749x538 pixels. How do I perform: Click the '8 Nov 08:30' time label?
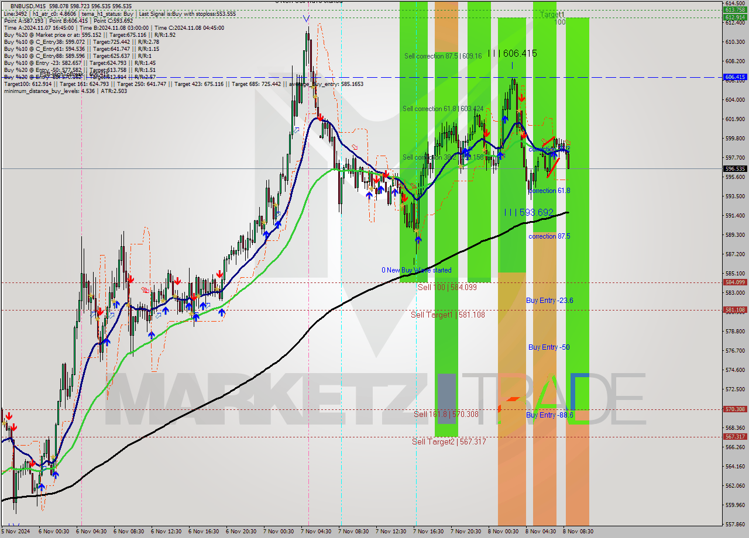(579, 531)
